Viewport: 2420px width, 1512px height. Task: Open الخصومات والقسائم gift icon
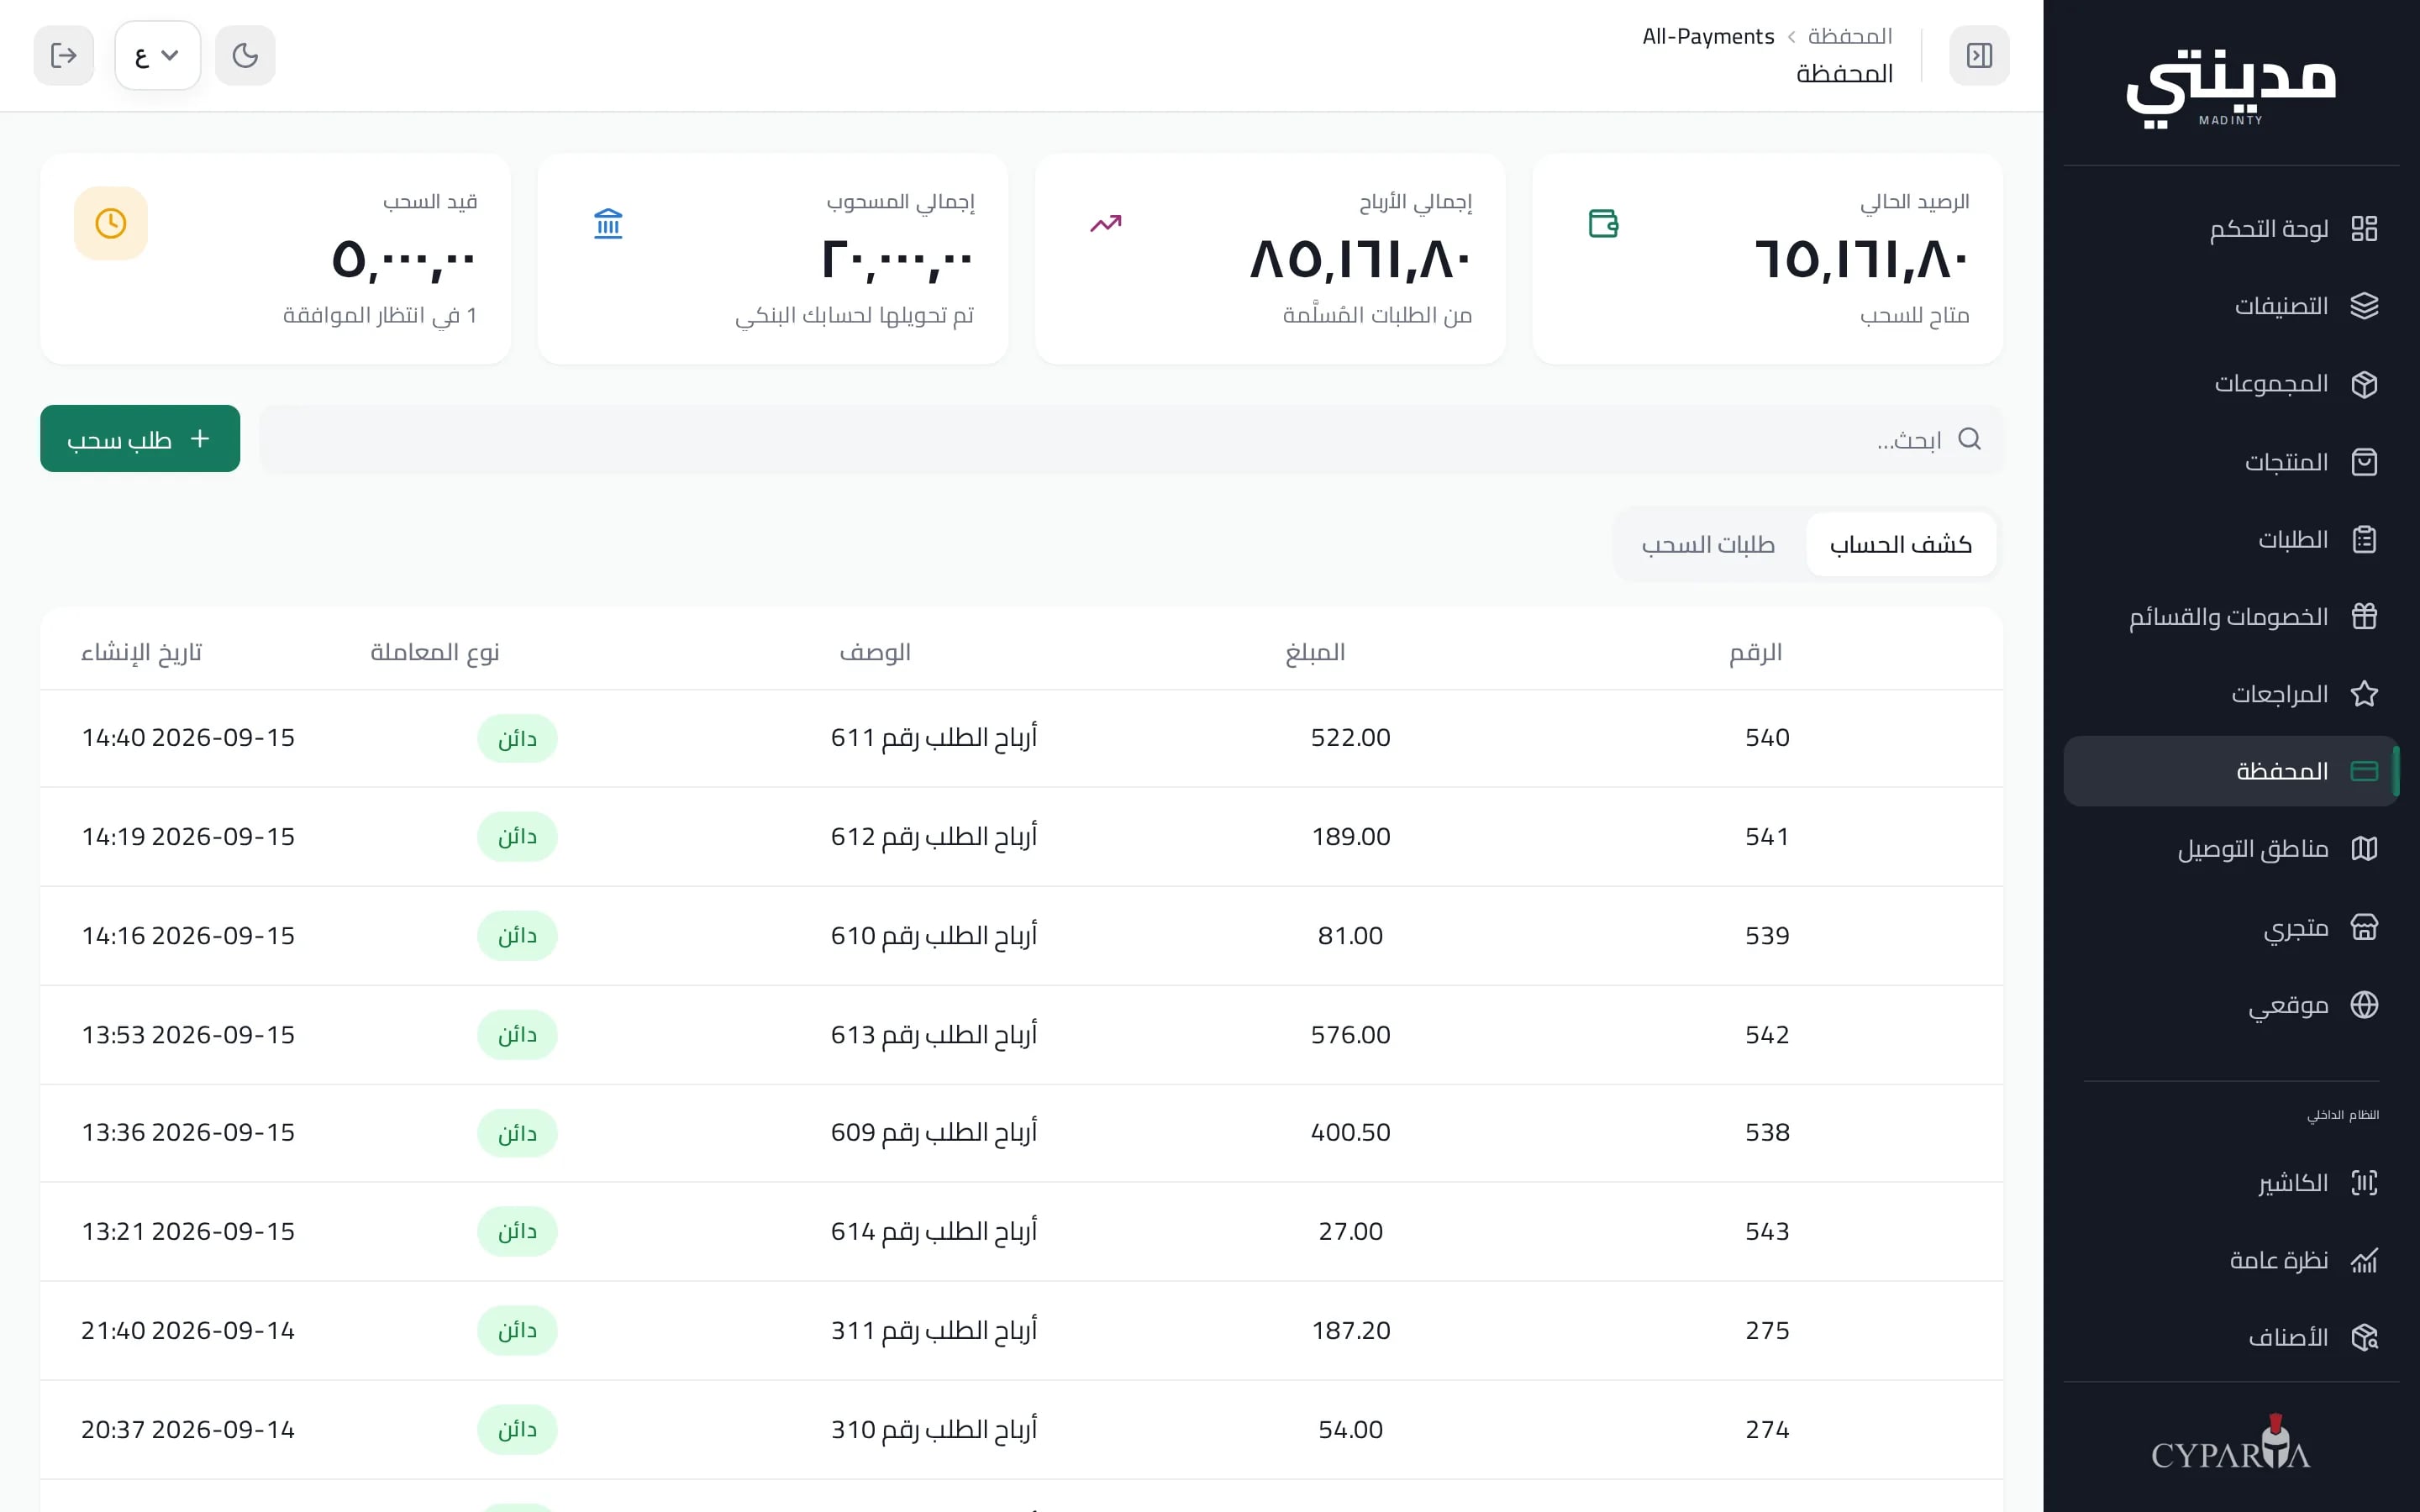2364,616
